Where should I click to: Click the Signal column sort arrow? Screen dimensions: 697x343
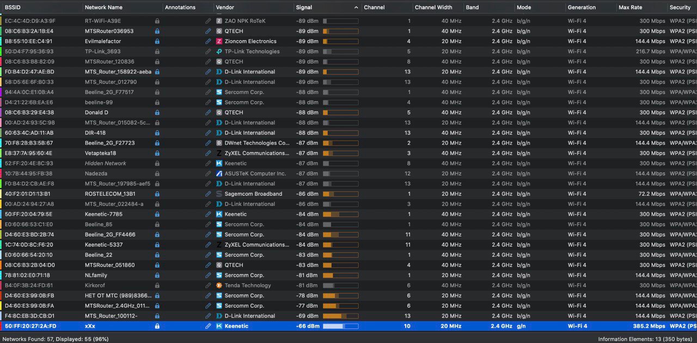[356, 8]
